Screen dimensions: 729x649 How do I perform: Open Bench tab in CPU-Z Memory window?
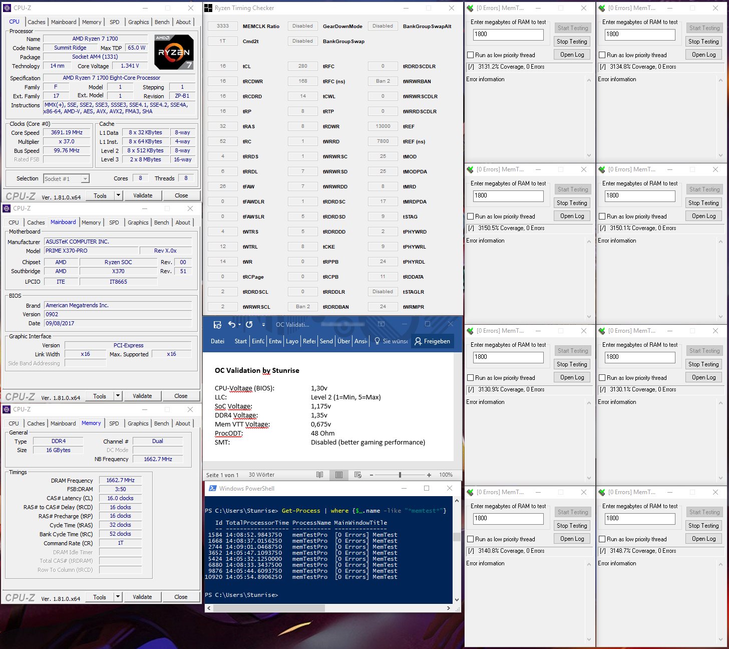click(x=162, y=423)
